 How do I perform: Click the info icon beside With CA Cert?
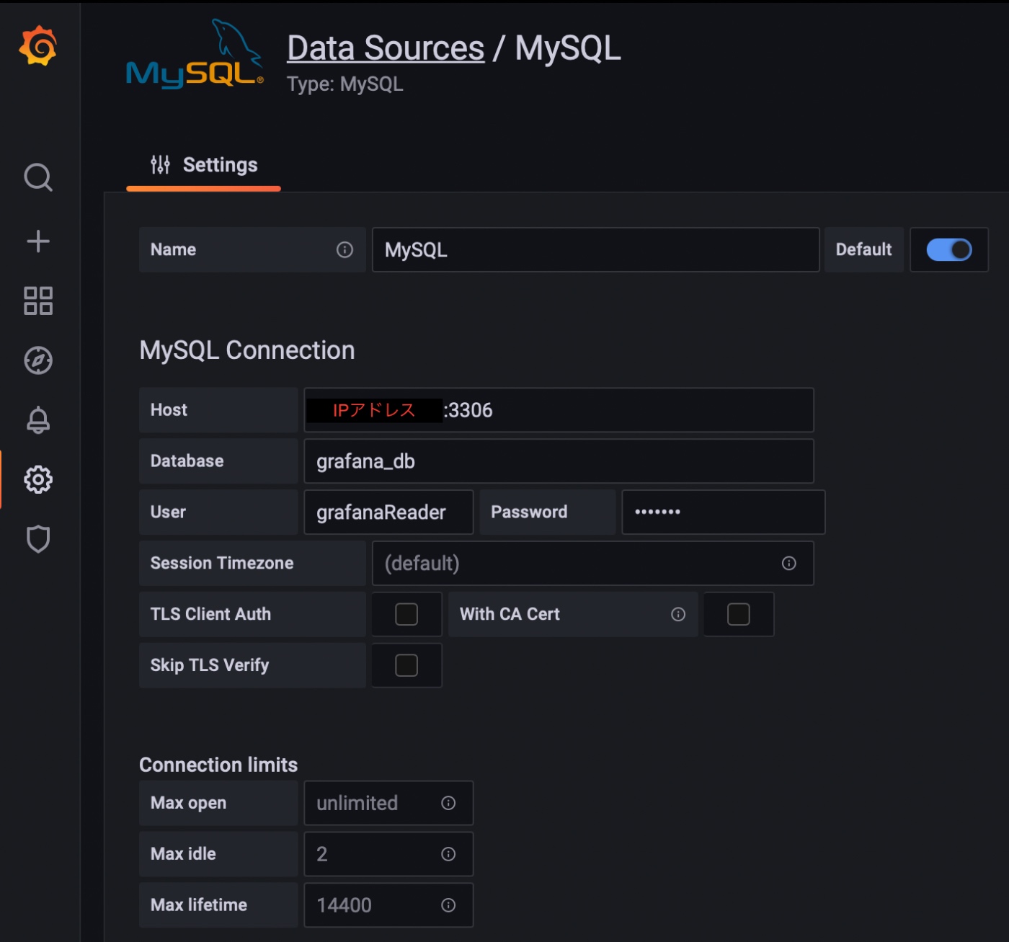point(678,614)
